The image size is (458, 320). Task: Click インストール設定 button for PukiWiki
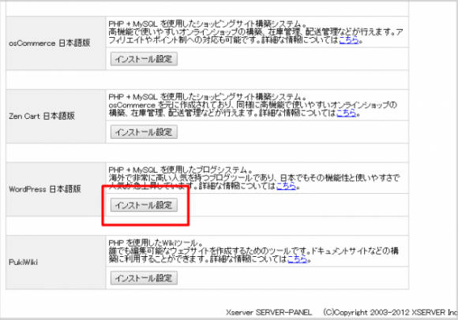point(144,278)
